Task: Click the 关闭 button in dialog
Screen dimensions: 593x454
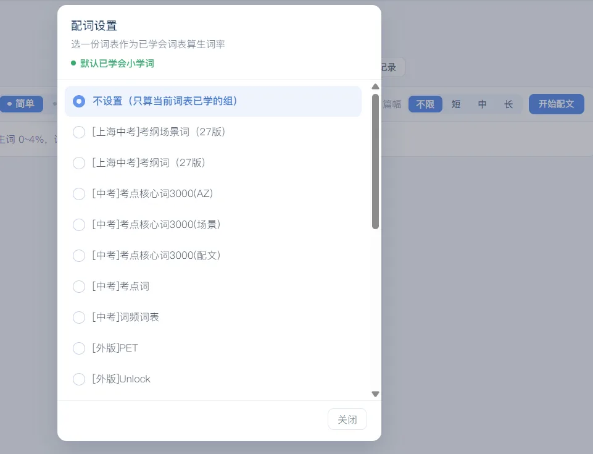Action: click(x=347, y=419)
